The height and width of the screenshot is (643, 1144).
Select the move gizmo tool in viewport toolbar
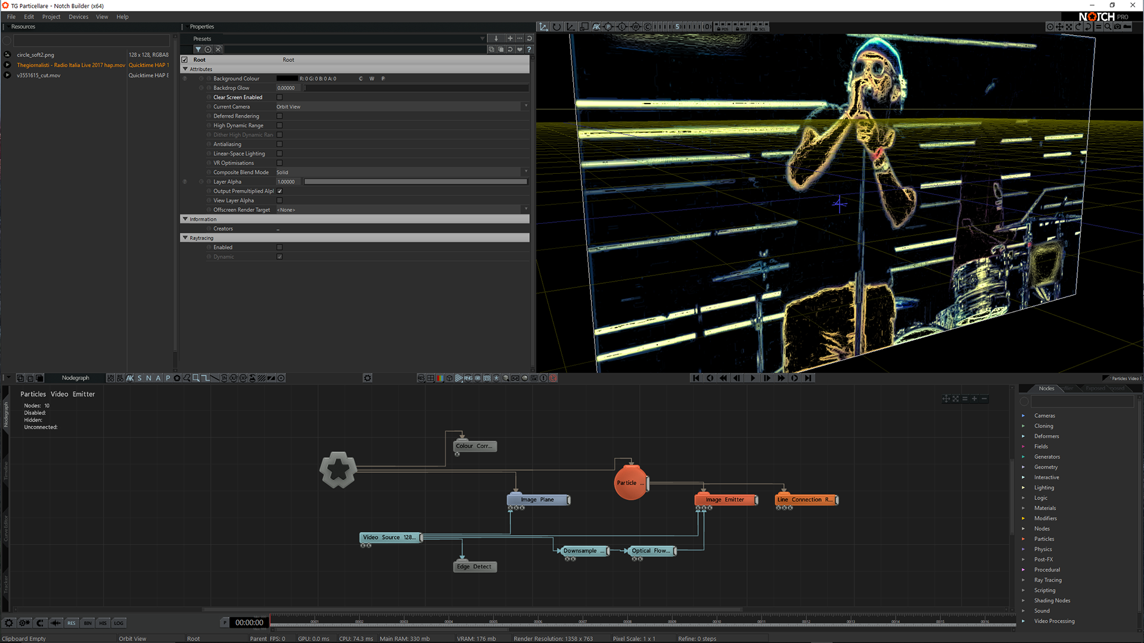point(543,27)
